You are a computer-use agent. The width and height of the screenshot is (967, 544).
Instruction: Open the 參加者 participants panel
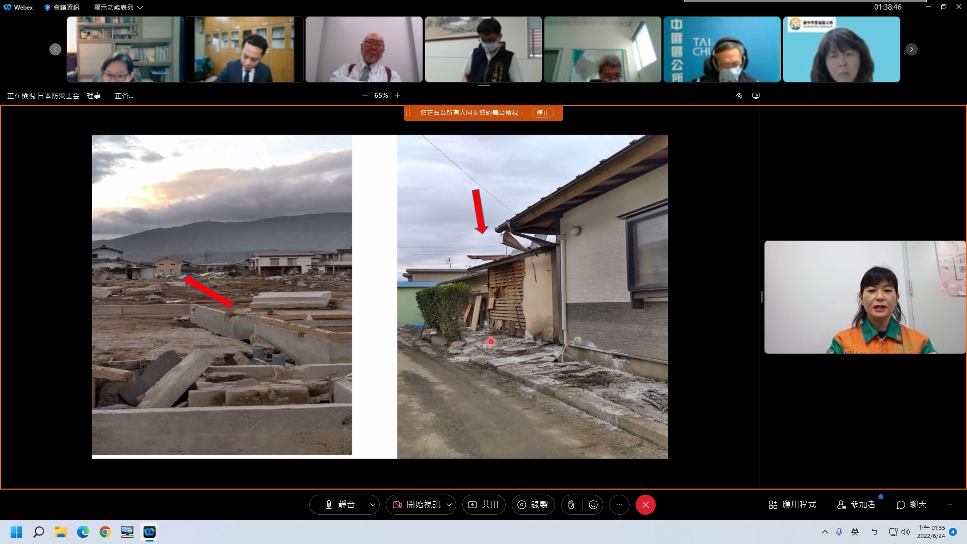coord(856,505)
